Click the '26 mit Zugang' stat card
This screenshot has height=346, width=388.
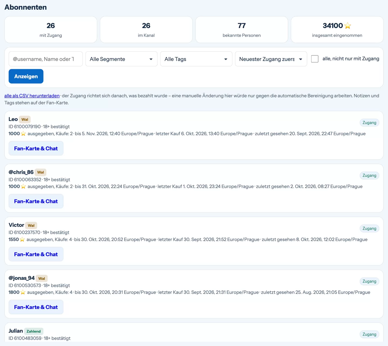[x=51, y=30]
